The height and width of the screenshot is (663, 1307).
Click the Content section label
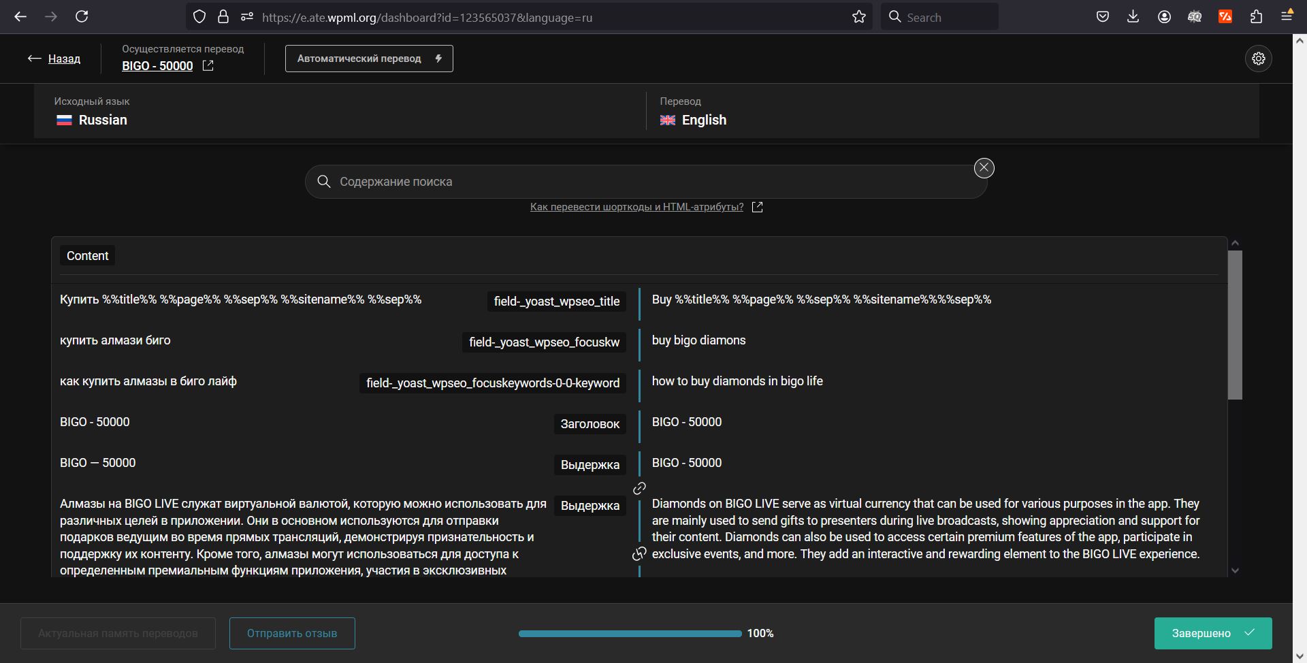[87, 256]
